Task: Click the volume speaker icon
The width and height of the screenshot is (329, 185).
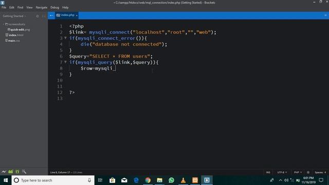Action: [x=286, y=180]
